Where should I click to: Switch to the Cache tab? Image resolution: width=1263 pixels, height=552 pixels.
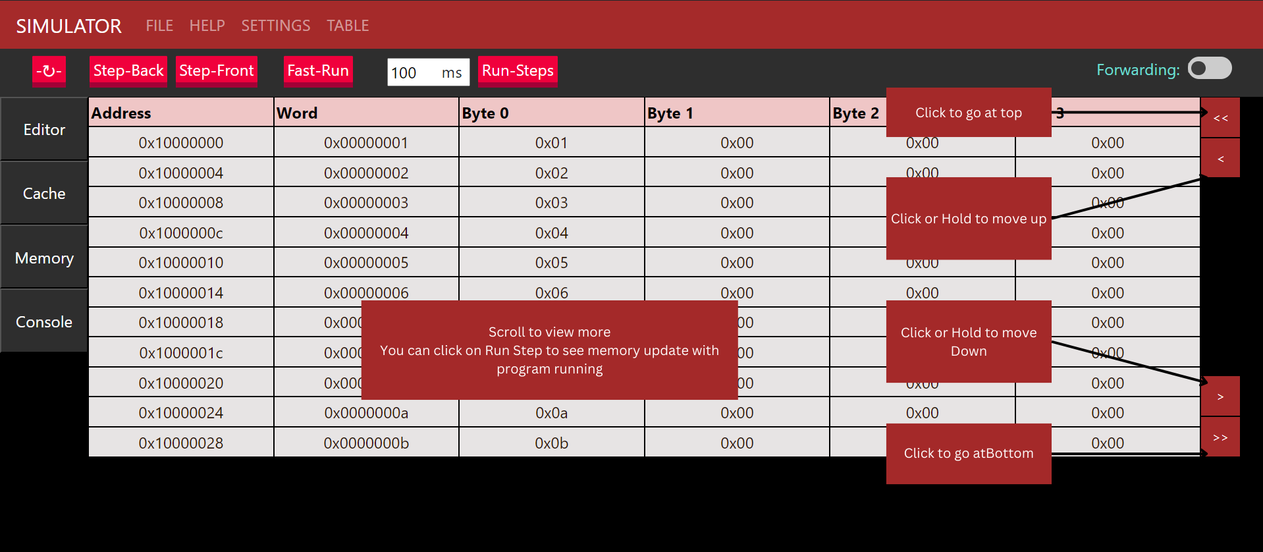pos(44,194)
